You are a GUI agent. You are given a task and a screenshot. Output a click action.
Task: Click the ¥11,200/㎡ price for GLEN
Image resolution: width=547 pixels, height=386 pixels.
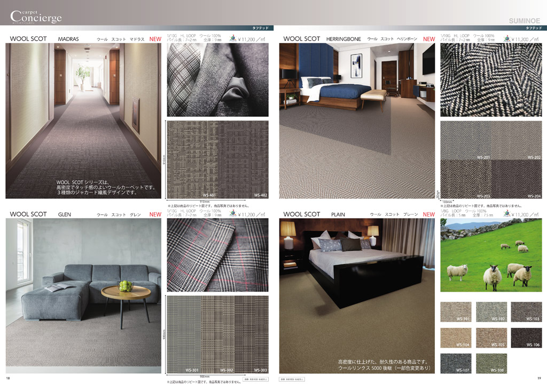(252, 215)
